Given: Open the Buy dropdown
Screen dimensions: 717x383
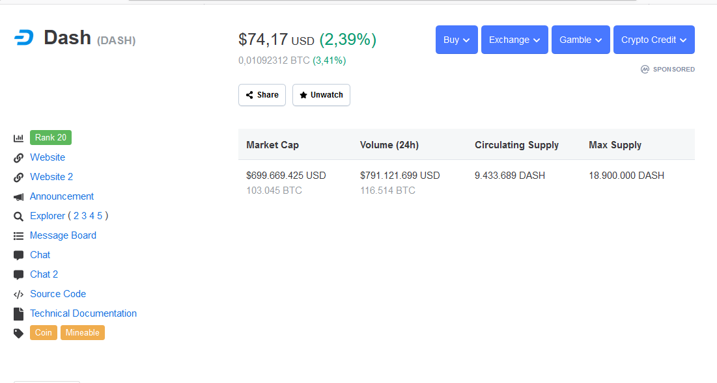Looking at the screenshot, I should 457,40.
